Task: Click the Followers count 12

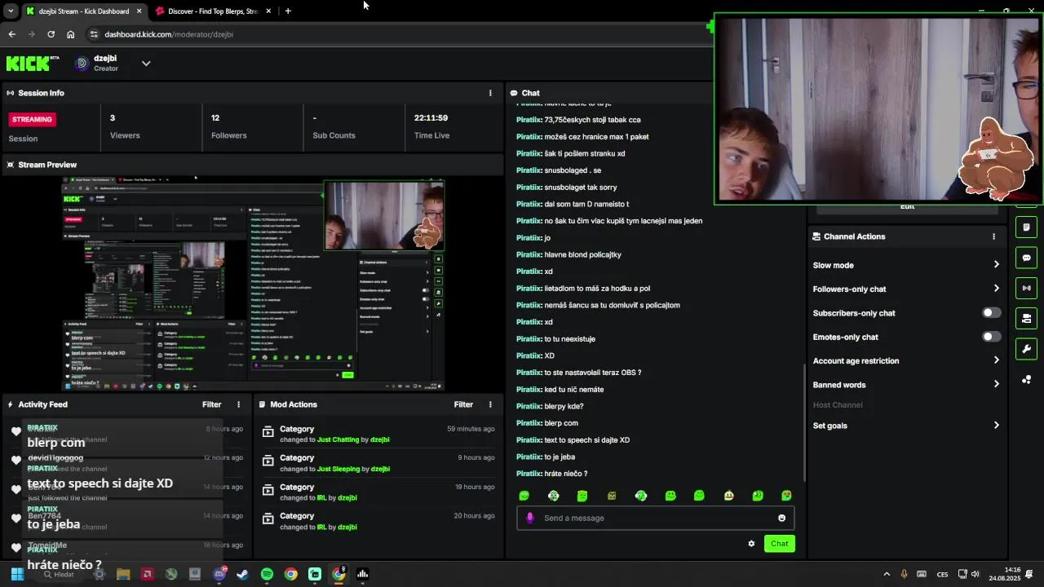Action: tap(215, 117)
